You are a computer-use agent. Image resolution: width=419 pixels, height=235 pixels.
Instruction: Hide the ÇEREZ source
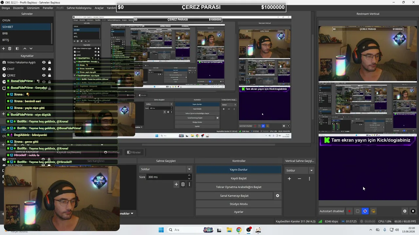pos(44,75)
